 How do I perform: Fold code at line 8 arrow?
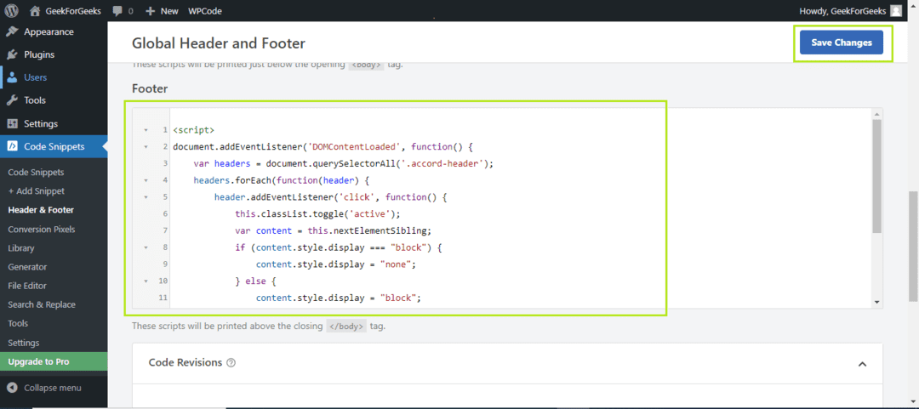(145, 247)
